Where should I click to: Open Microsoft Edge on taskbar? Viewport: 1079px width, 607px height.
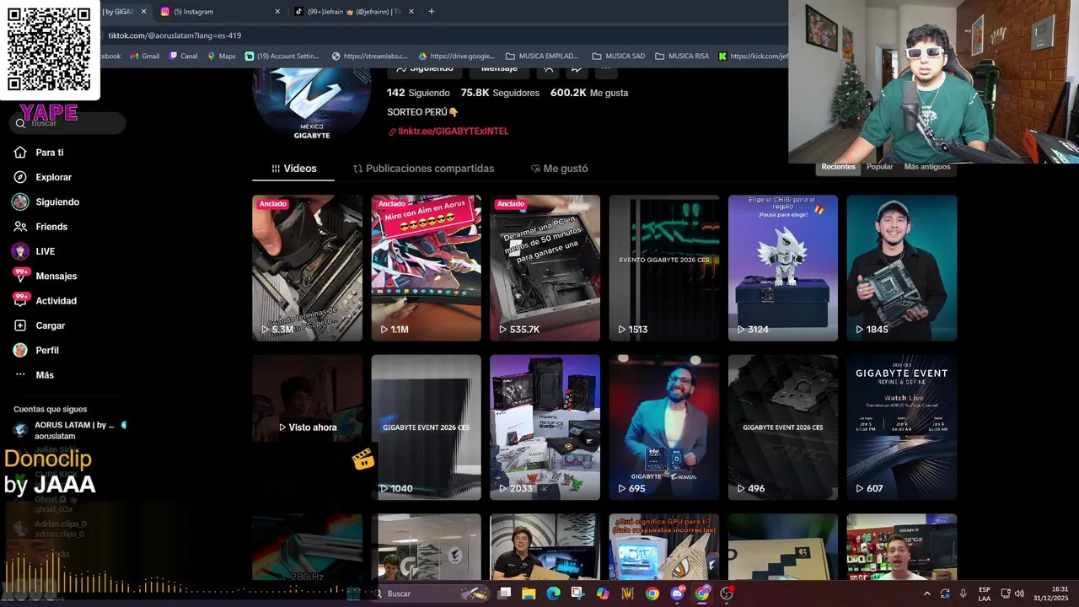pyautogui.click(x=553, y=594)
